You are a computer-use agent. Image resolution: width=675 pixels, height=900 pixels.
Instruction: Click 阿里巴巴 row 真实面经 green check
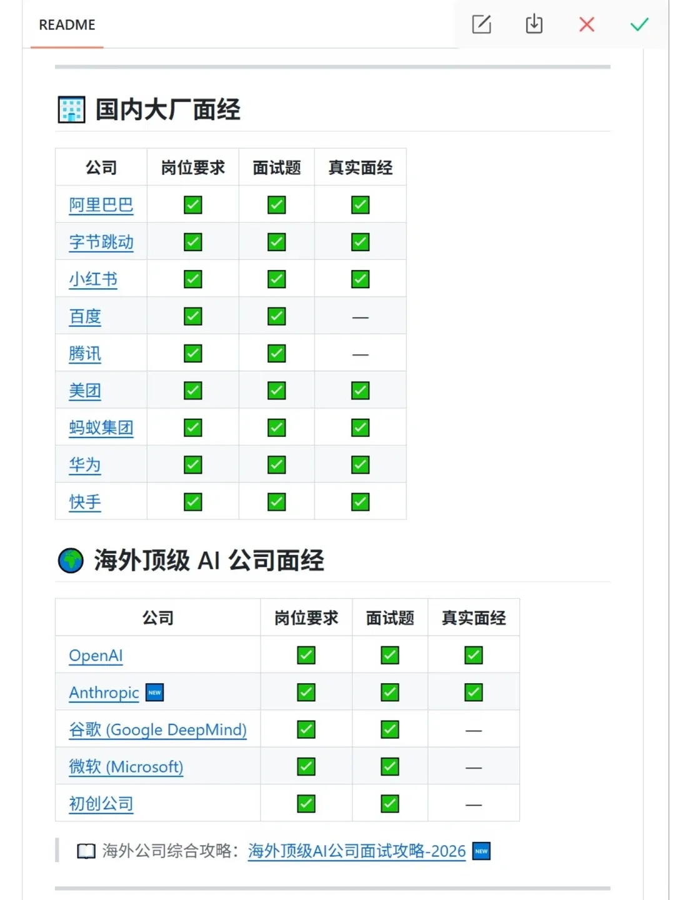(x=361, y=205)
